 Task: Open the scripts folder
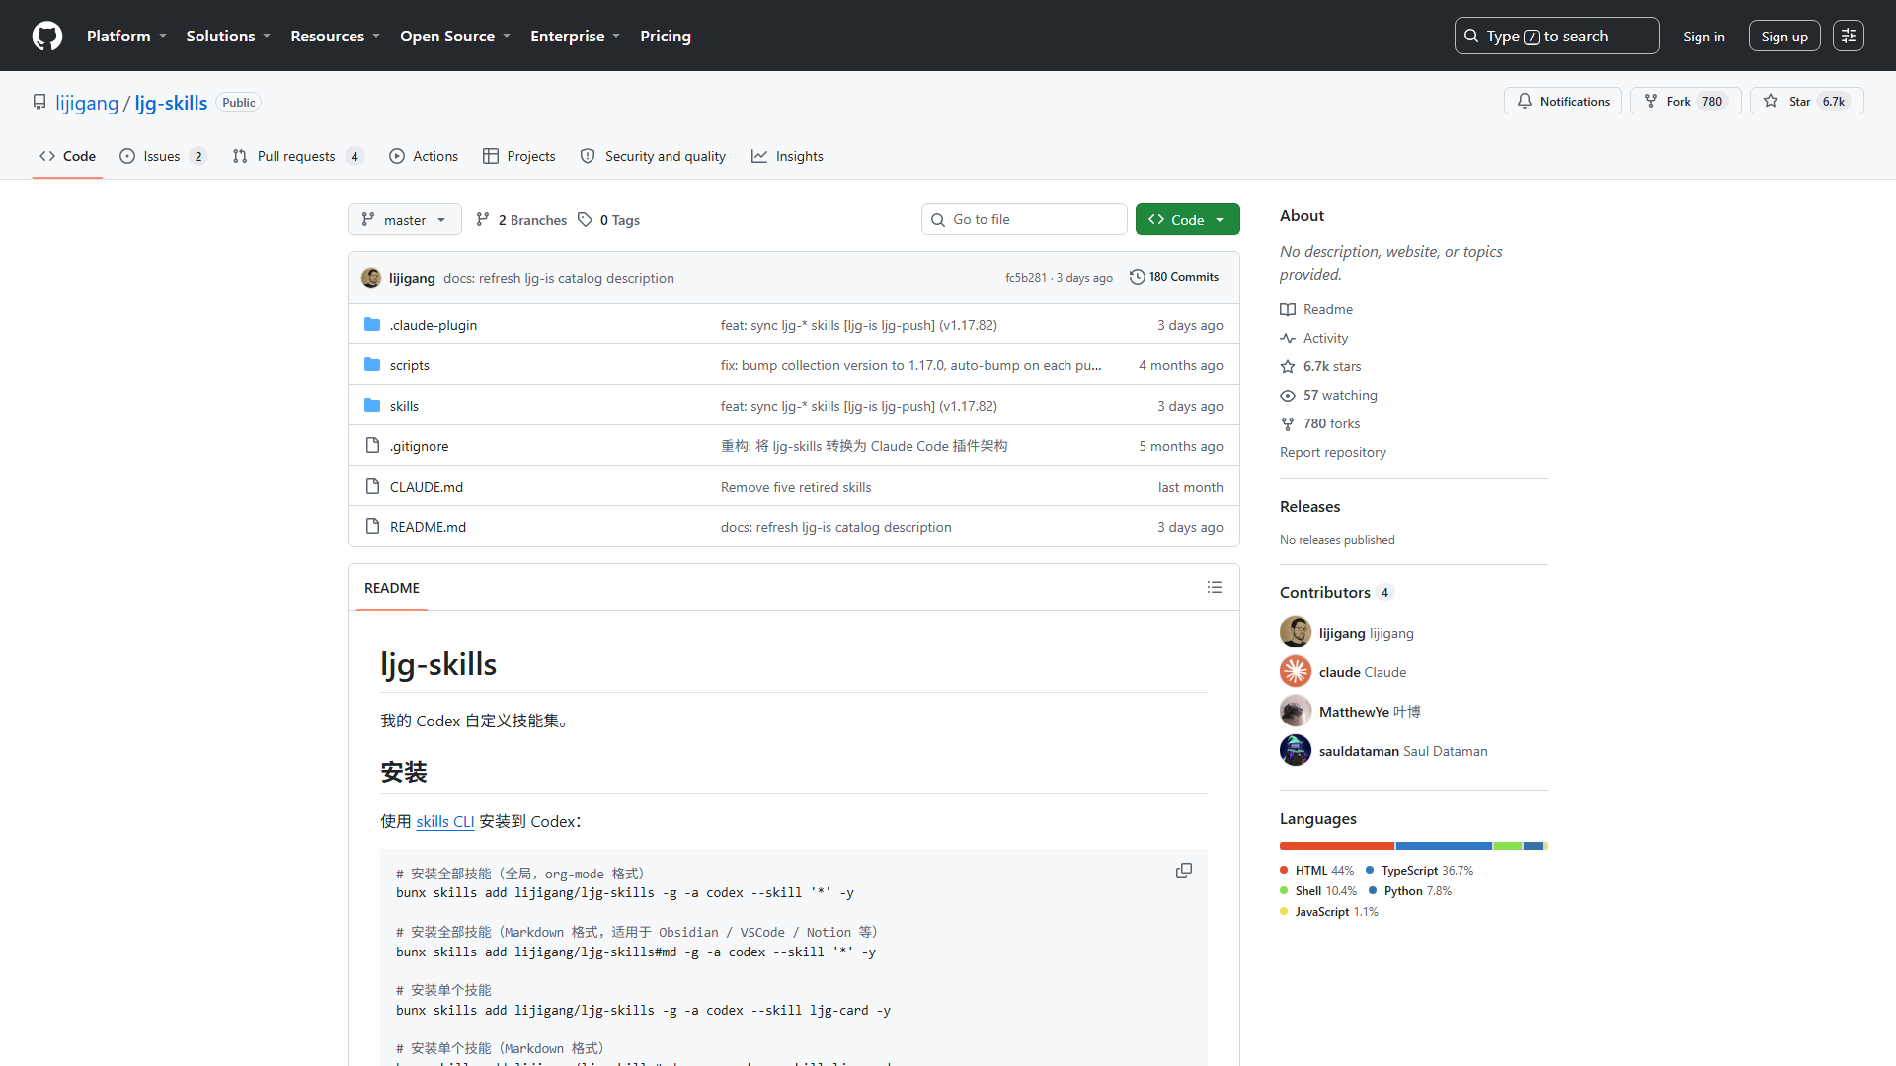409,365
